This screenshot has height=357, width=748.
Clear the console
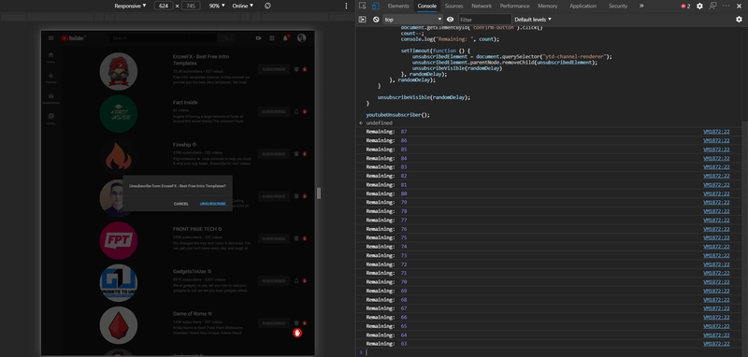(x=376, y=20)
